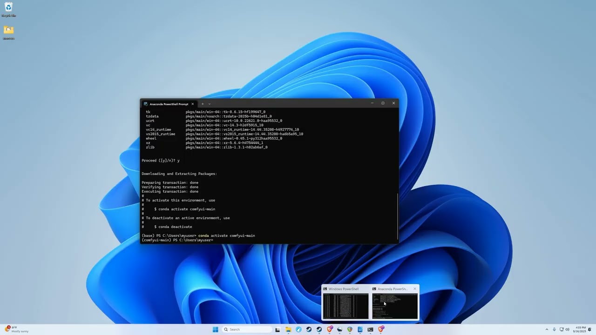Click the 'tzdata' package row
This screenshot has height=335, width=596.
(208, 116)
